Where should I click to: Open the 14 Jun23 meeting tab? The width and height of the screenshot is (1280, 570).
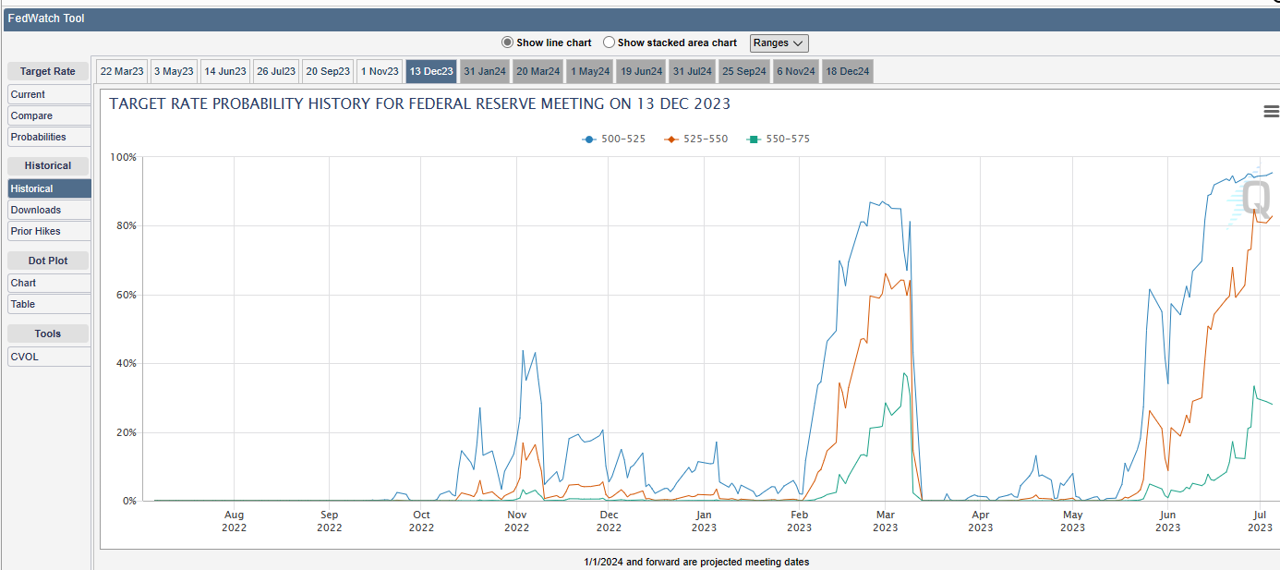point(225,72)
